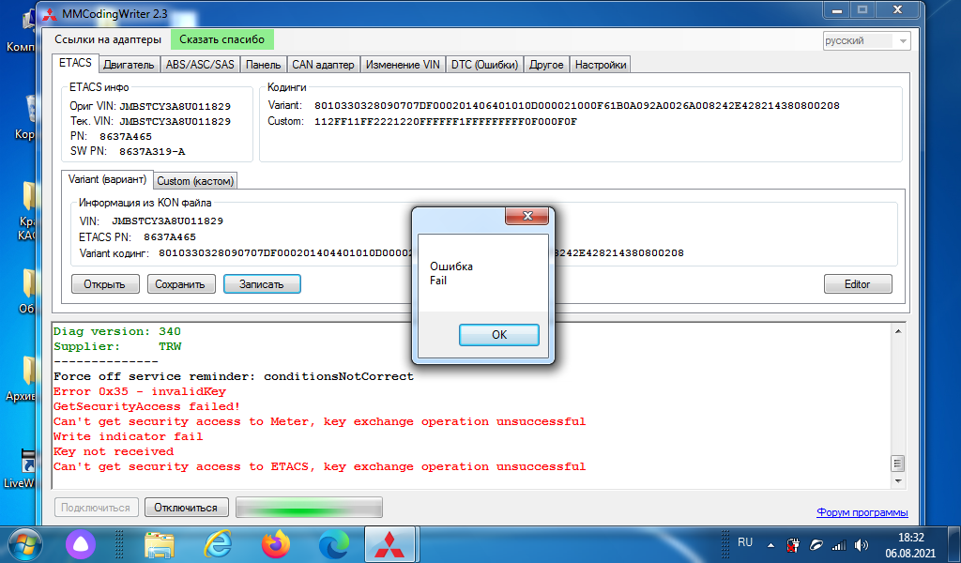Click the Сказать спасибо button
The width and height of the screenshot is (961, 563).
(x=221, y=39)
